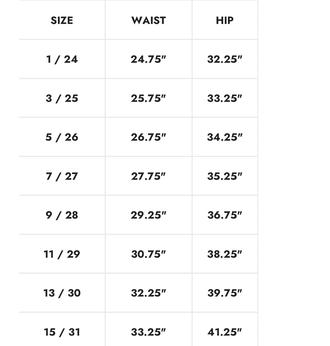Click the WAIST column header
The image size is (330, 346).
click(x=149, y=20)
